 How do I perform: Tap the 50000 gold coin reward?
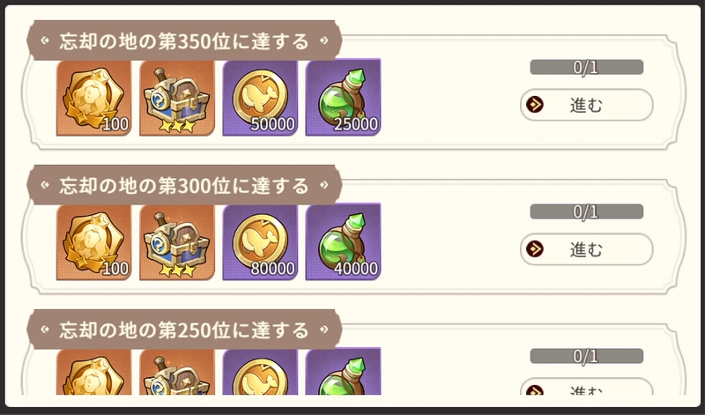click(260, 98)
